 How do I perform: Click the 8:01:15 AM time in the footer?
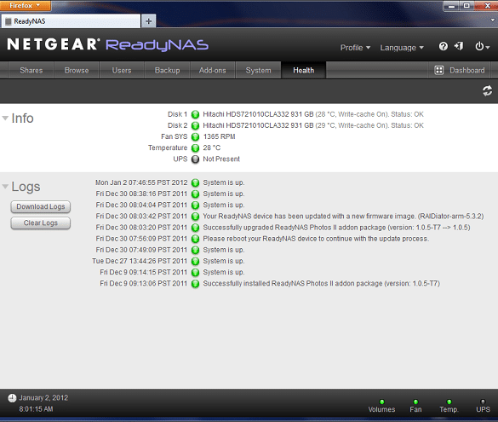(x=36, y=409)
